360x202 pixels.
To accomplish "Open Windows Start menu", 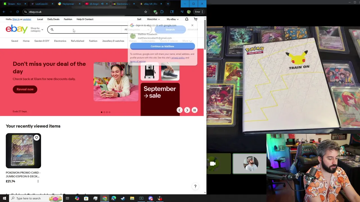I will point(4,198).
